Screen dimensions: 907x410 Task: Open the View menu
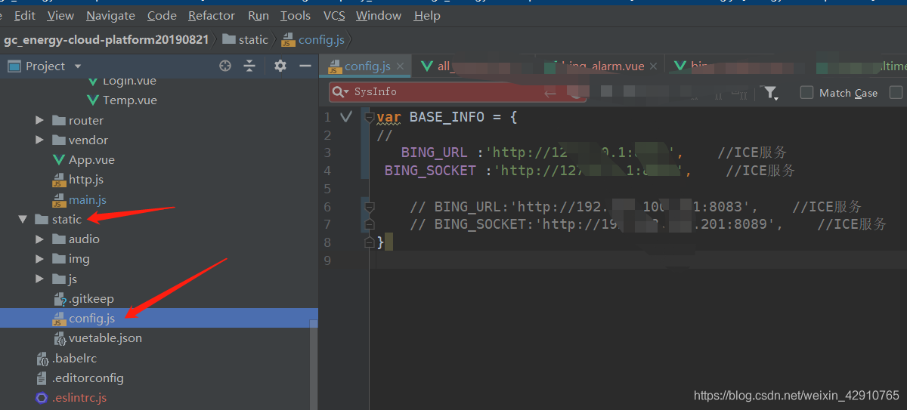tap(60, 15)
